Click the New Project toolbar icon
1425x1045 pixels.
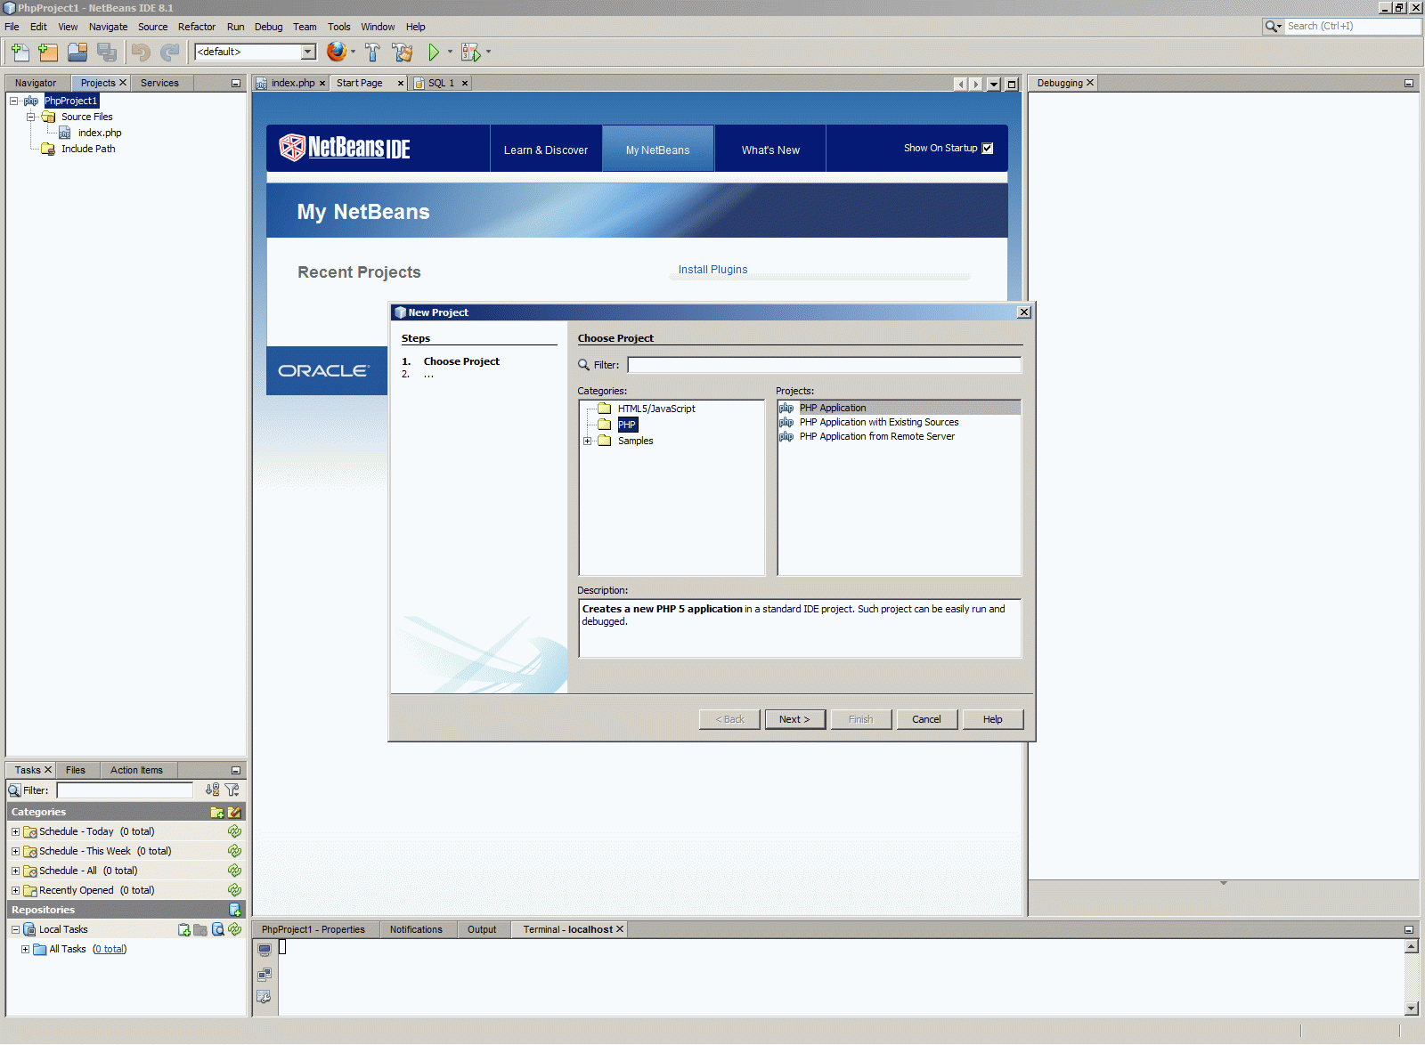pos(48,53)
